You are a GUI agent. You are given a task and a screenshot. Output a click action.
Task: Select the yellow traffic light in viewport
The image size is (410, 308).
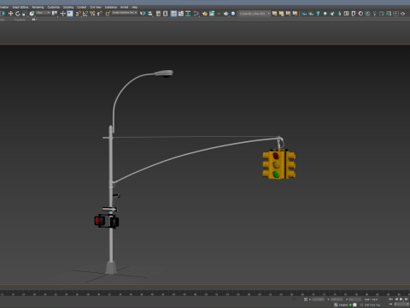coord(279,164)
